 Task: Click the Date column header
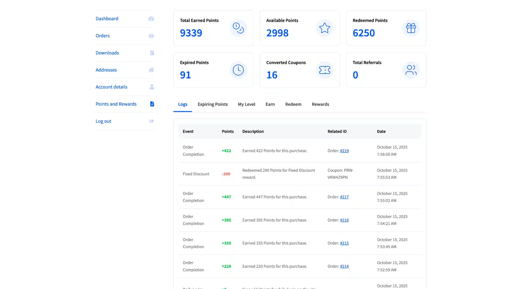click(x=381, y=131)
